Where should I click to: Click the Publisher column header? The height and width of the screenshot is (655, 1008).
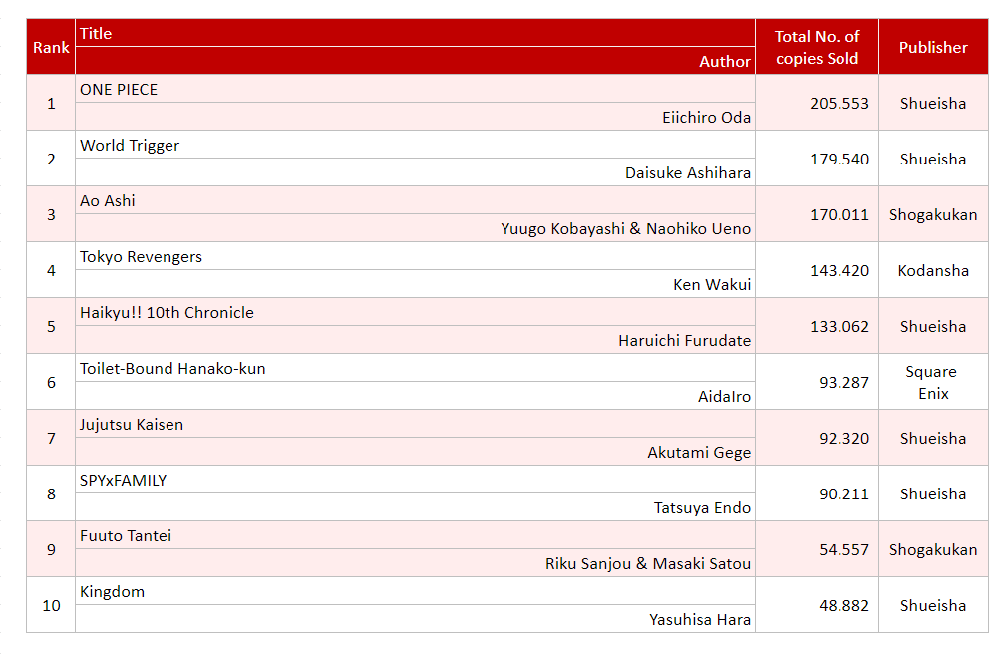click(x=933, y=46)
